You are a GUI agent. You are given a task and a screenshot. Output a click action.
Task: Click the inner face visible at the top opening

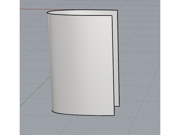pos(84,13)
